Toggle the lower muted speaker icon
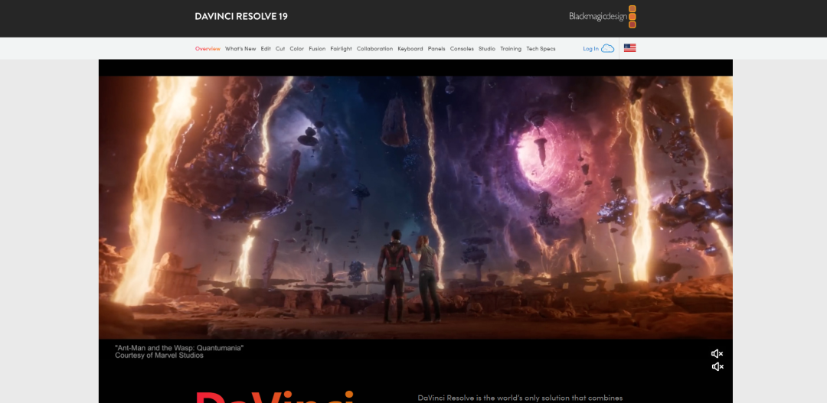 point(717,366)
